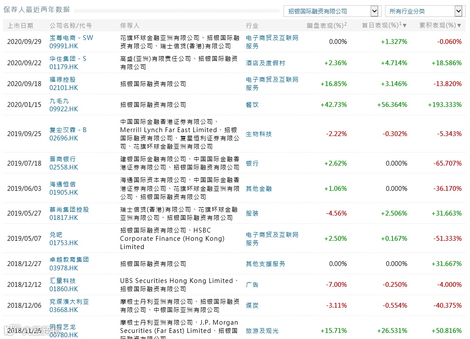Select grey-market value +42.73%
Image resolution: width=470 pixels, height=339 pixels.
(x=334, y=105)
